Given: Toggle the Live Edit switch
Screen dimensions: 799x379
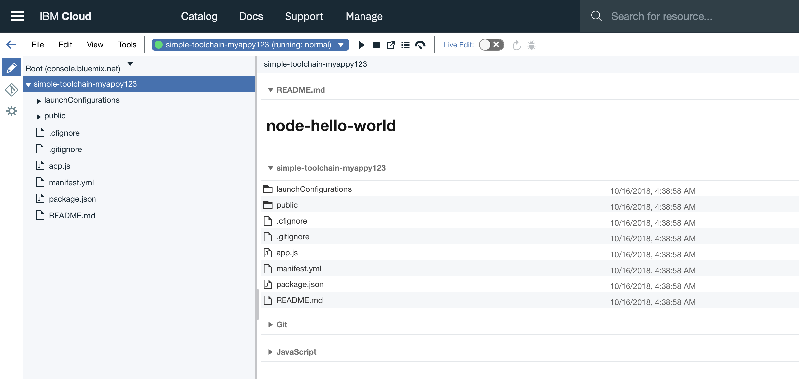Looking at the screenshot, I should point(491,45).
